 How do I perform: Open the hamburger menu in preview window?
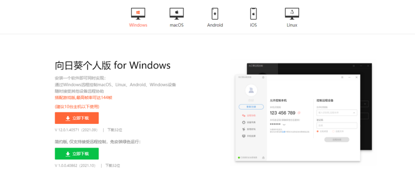pyautogui.click(x=342, y=77)
